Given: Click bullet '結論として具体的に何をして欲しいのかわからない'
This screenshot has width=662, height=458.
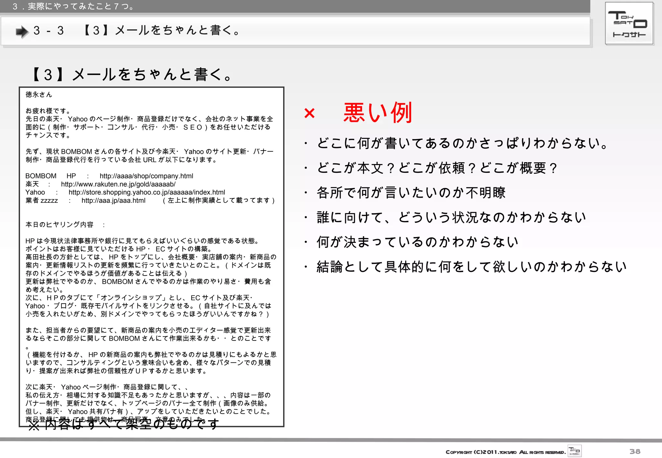Looking at the screenshot, I should click(x=472, y=267).
